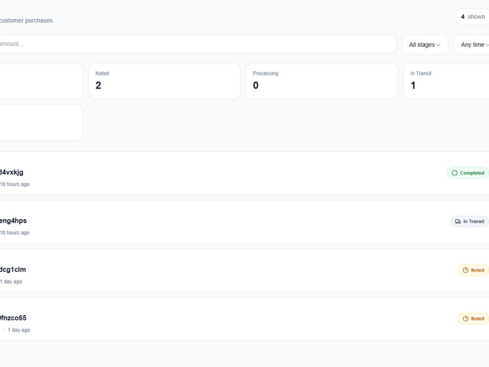Viewport: 489px width, 367px height.
Task: Select the In Transit summary card
Action: (x=446, y=81)
